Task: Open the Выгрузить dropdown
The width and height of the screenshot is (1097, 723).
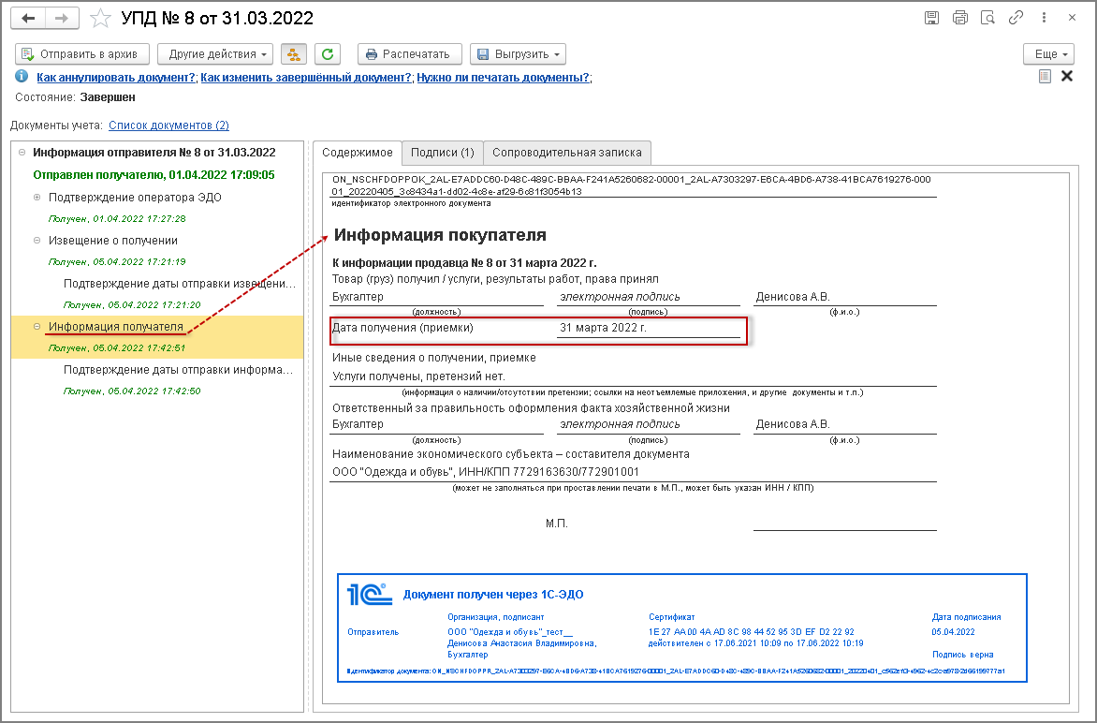Action: tap(518, 54)
